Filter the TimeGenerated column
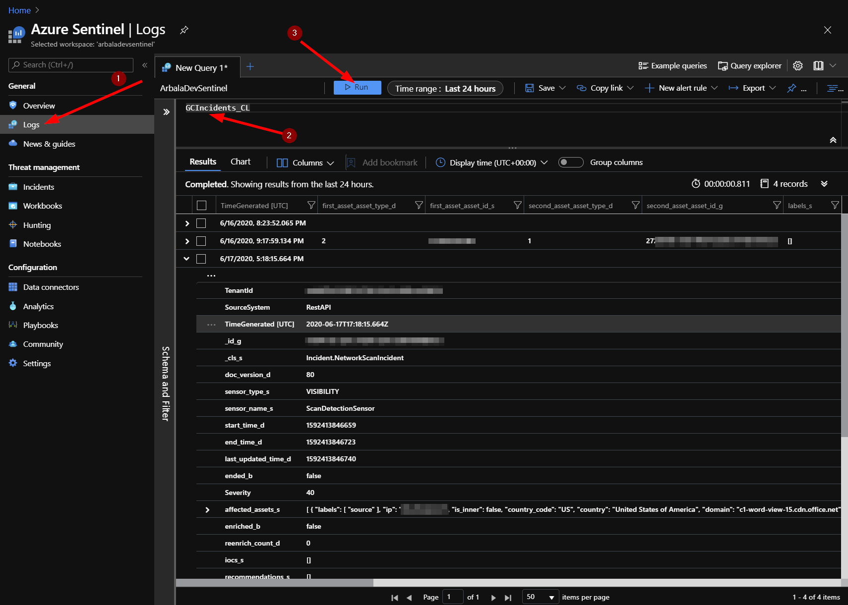Viewport: 848px width, 605px height. [x=311, y=205]
